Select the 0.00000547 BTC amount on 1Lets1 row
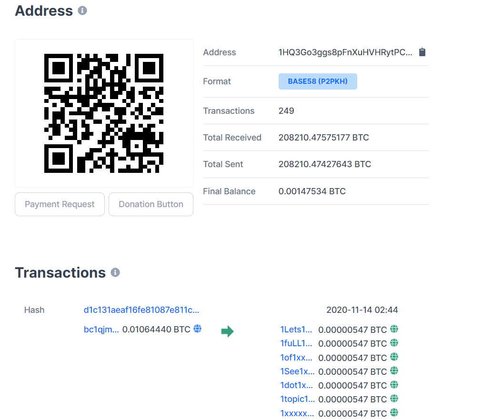 point(352,330)
